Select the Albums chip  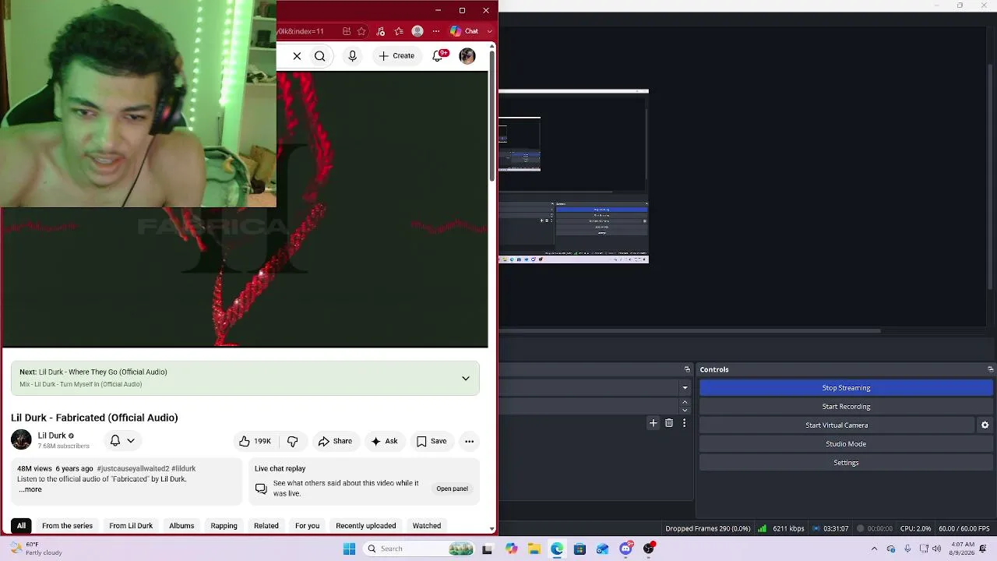coord(181,526)
